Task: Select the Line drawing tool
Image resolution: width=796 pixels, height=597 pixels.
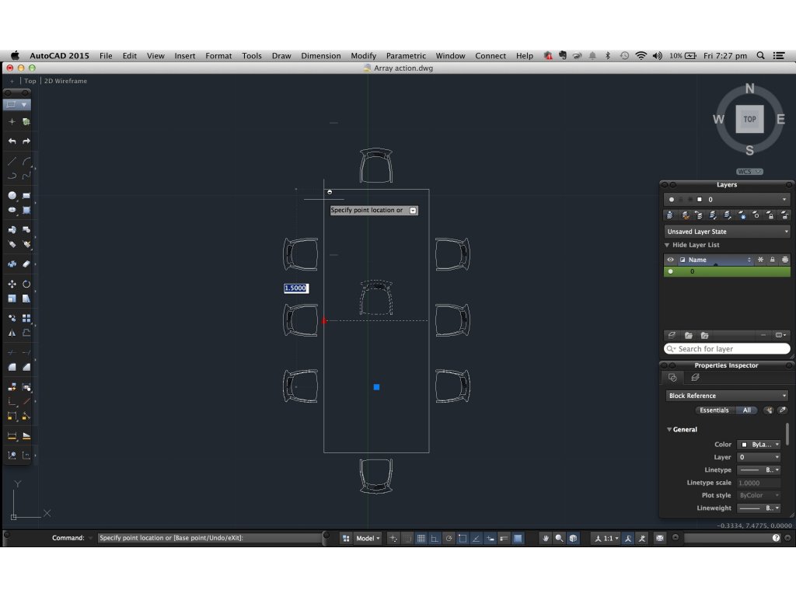Action: 12,162
